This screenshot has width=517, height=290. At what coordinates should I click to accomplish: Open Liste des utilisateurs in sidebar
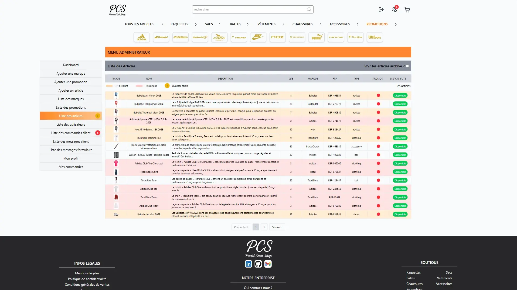click(x=71, y=125)
